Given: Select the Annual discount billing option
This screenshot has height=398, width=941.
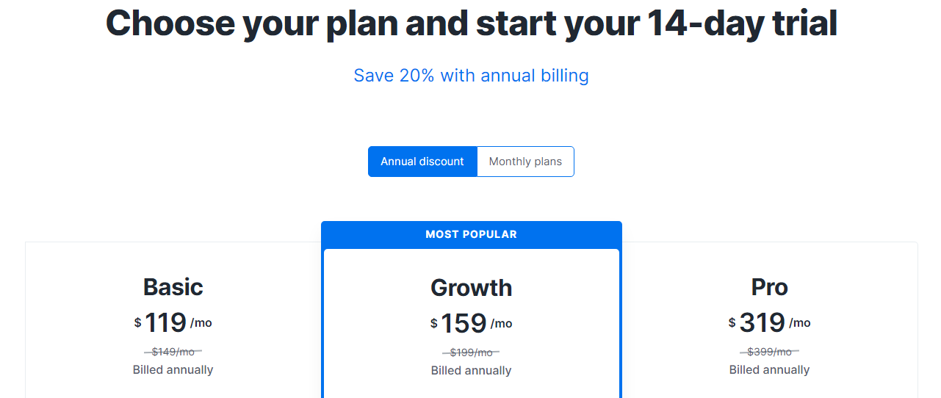Looking at the screenshot, I should click(x=422, y=162).
